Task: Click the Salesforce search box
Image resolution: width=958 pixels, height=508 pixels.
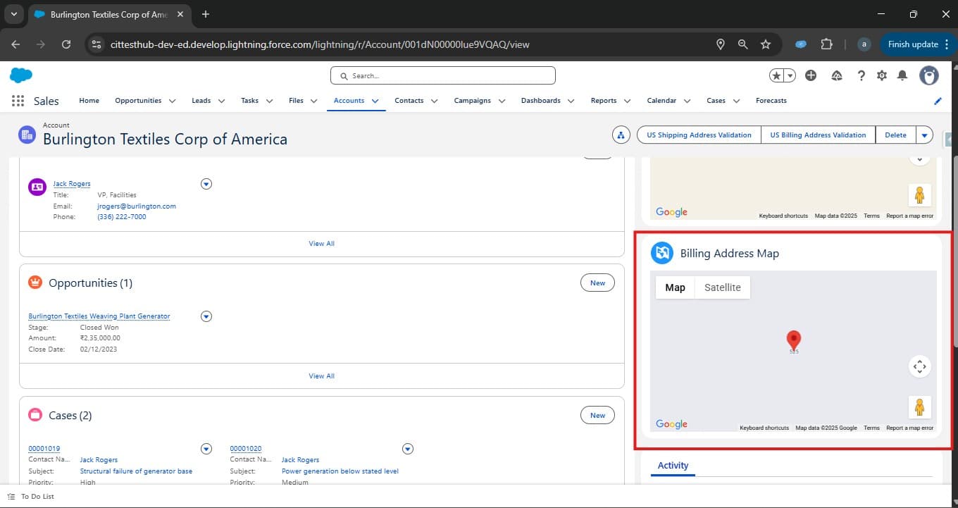Action: [443, 75]
